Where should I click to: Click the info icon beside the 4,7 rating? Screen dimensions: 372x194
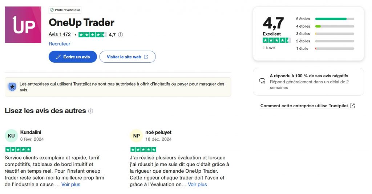pyautogui.click(x=121, y=35)
